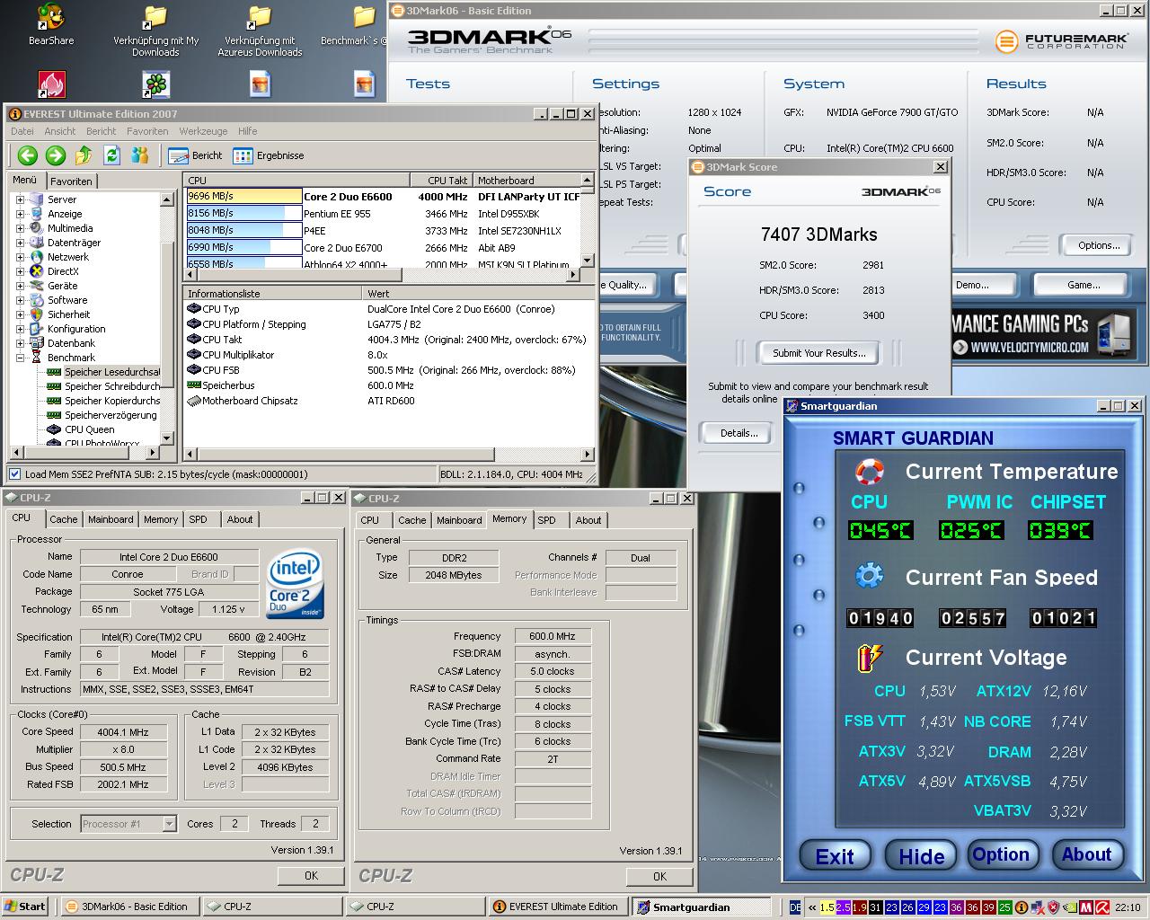The height and width of the screenshot is (920, 1150).
Task: Open the Bericht report toolbar button
Action: click(x=196, y=155)
